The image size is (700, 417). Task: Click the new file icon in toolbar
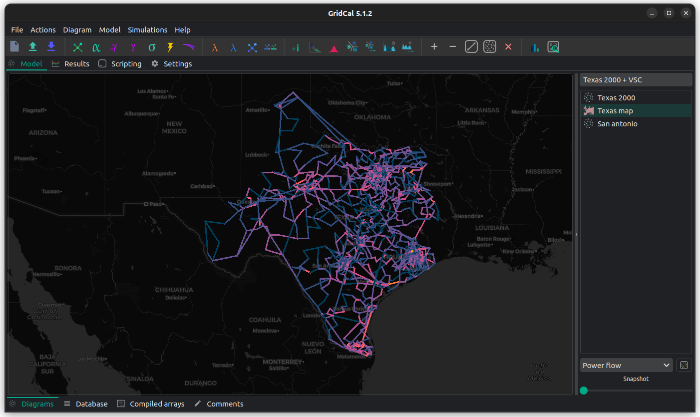click(x=14, y=47)
